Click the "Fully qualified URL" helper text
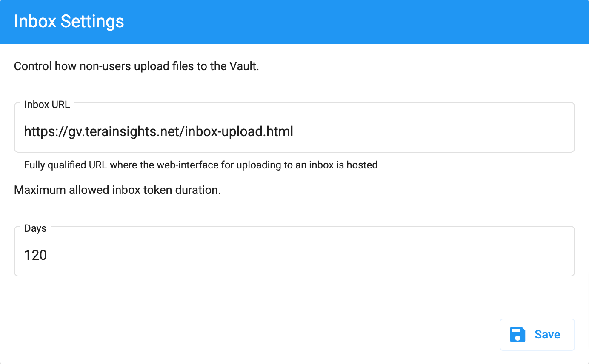This screenshot has width=589, height=364. coord(200,165)
